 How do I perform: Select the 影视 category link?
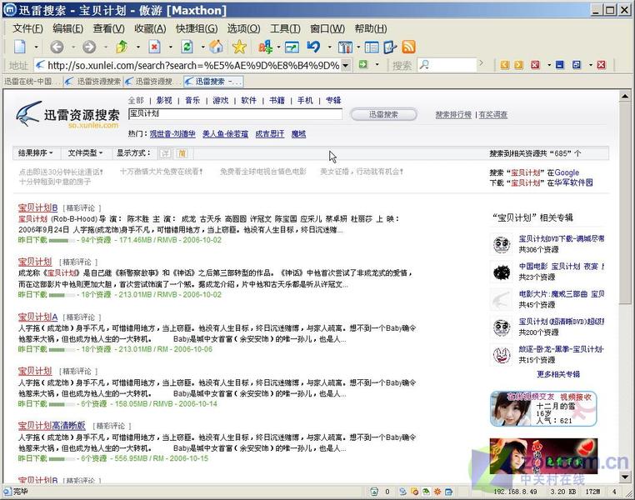point(164,100)
